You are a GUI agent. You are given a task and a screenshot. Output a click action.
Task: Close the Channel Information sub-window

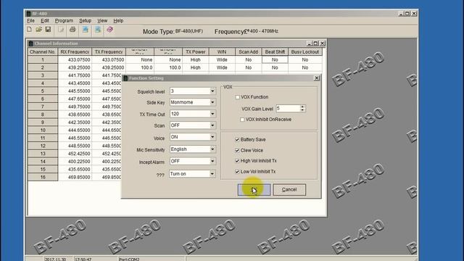pos(323,43)
